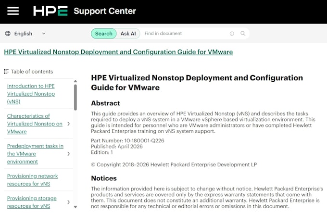Click the Published April 2026 line
Viewport: 327px width, 213px height.
(x=117, y=146)
